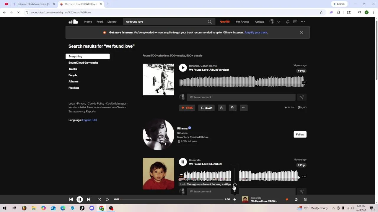Open the Amplify your track link

(256, 32)
